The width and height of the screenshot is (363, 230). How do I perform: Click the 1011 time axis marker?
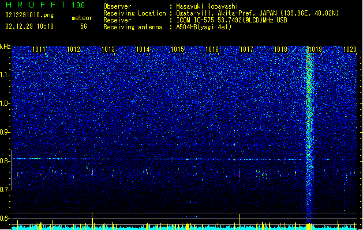[39, 49]
